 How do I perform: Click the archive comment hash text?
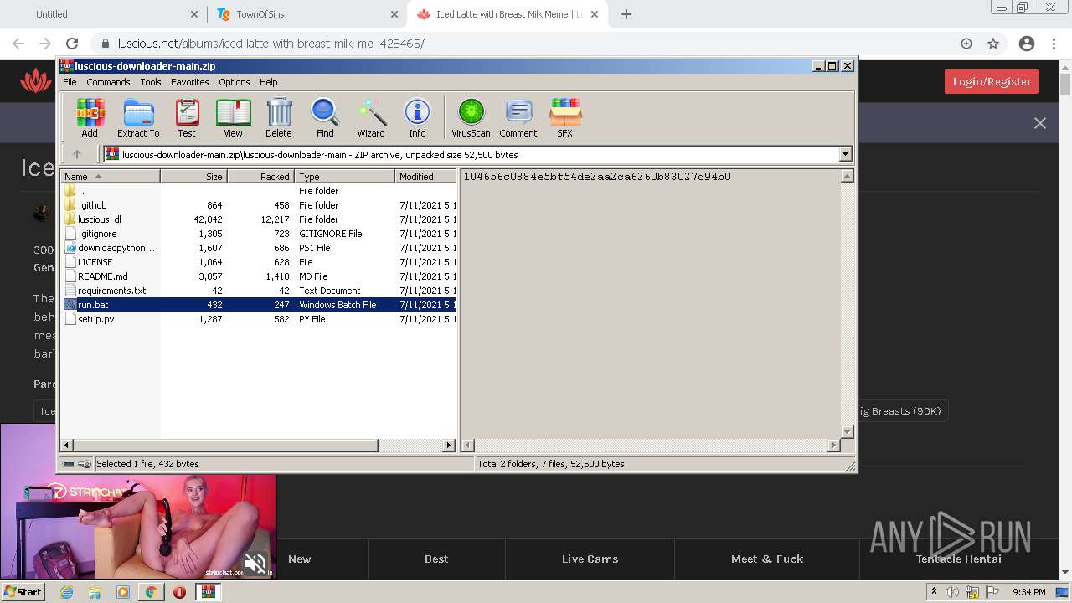[x=597, y=177]
